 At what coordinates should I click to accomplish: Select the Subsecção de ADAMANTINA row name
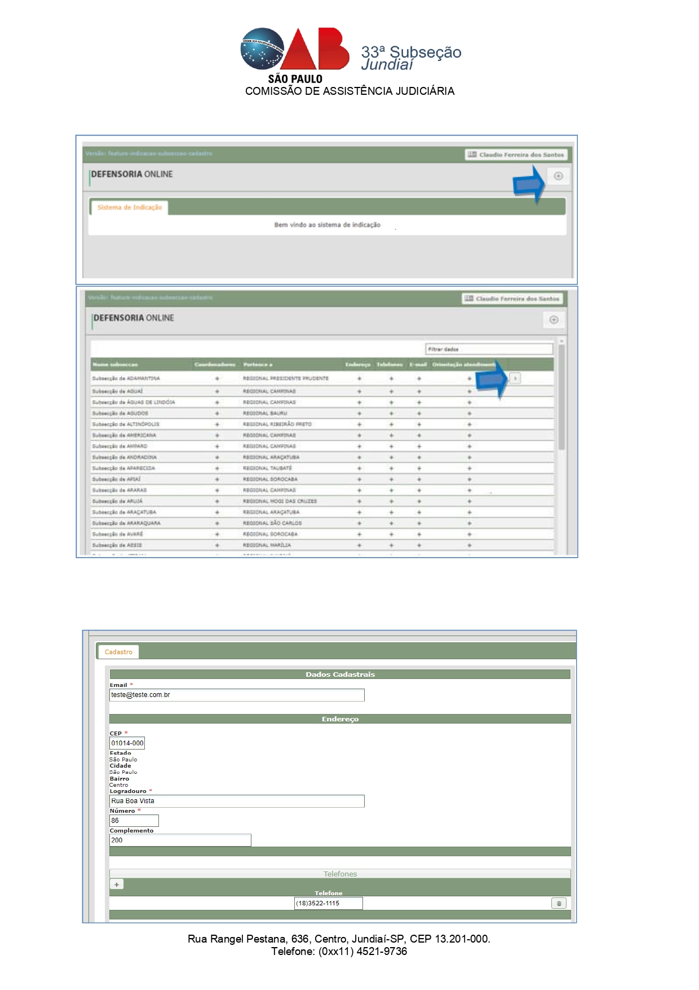(126, 379)
